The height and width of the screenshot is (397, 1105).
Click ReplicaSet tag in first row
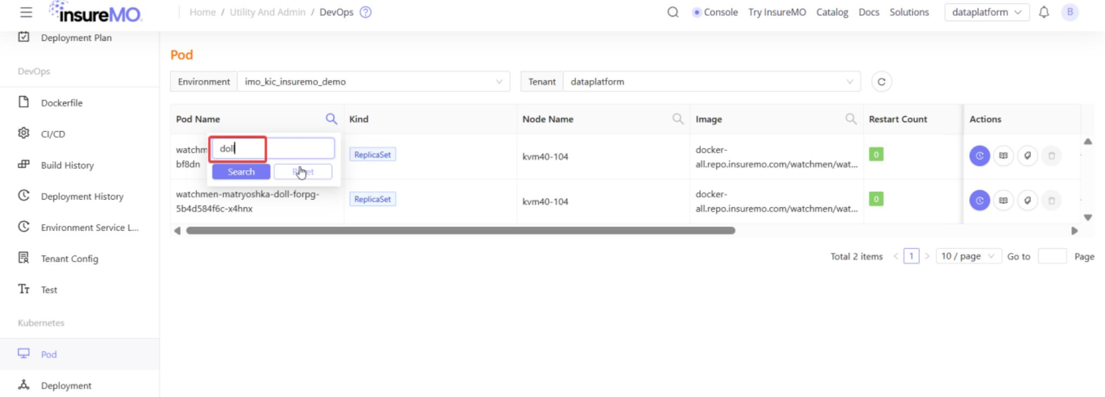(373, 154)
